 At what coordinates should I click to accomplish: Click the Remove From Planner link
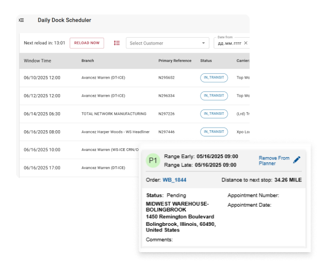(274, 160)
